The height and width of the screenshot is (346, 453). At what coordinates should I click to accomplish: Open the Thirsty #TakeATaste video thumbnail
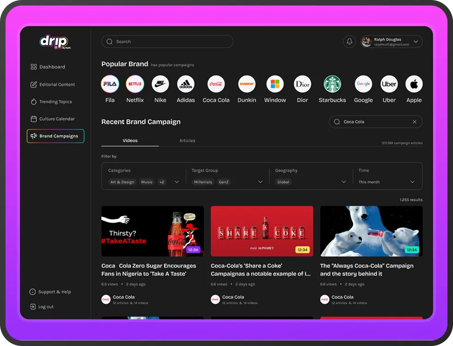152,231
